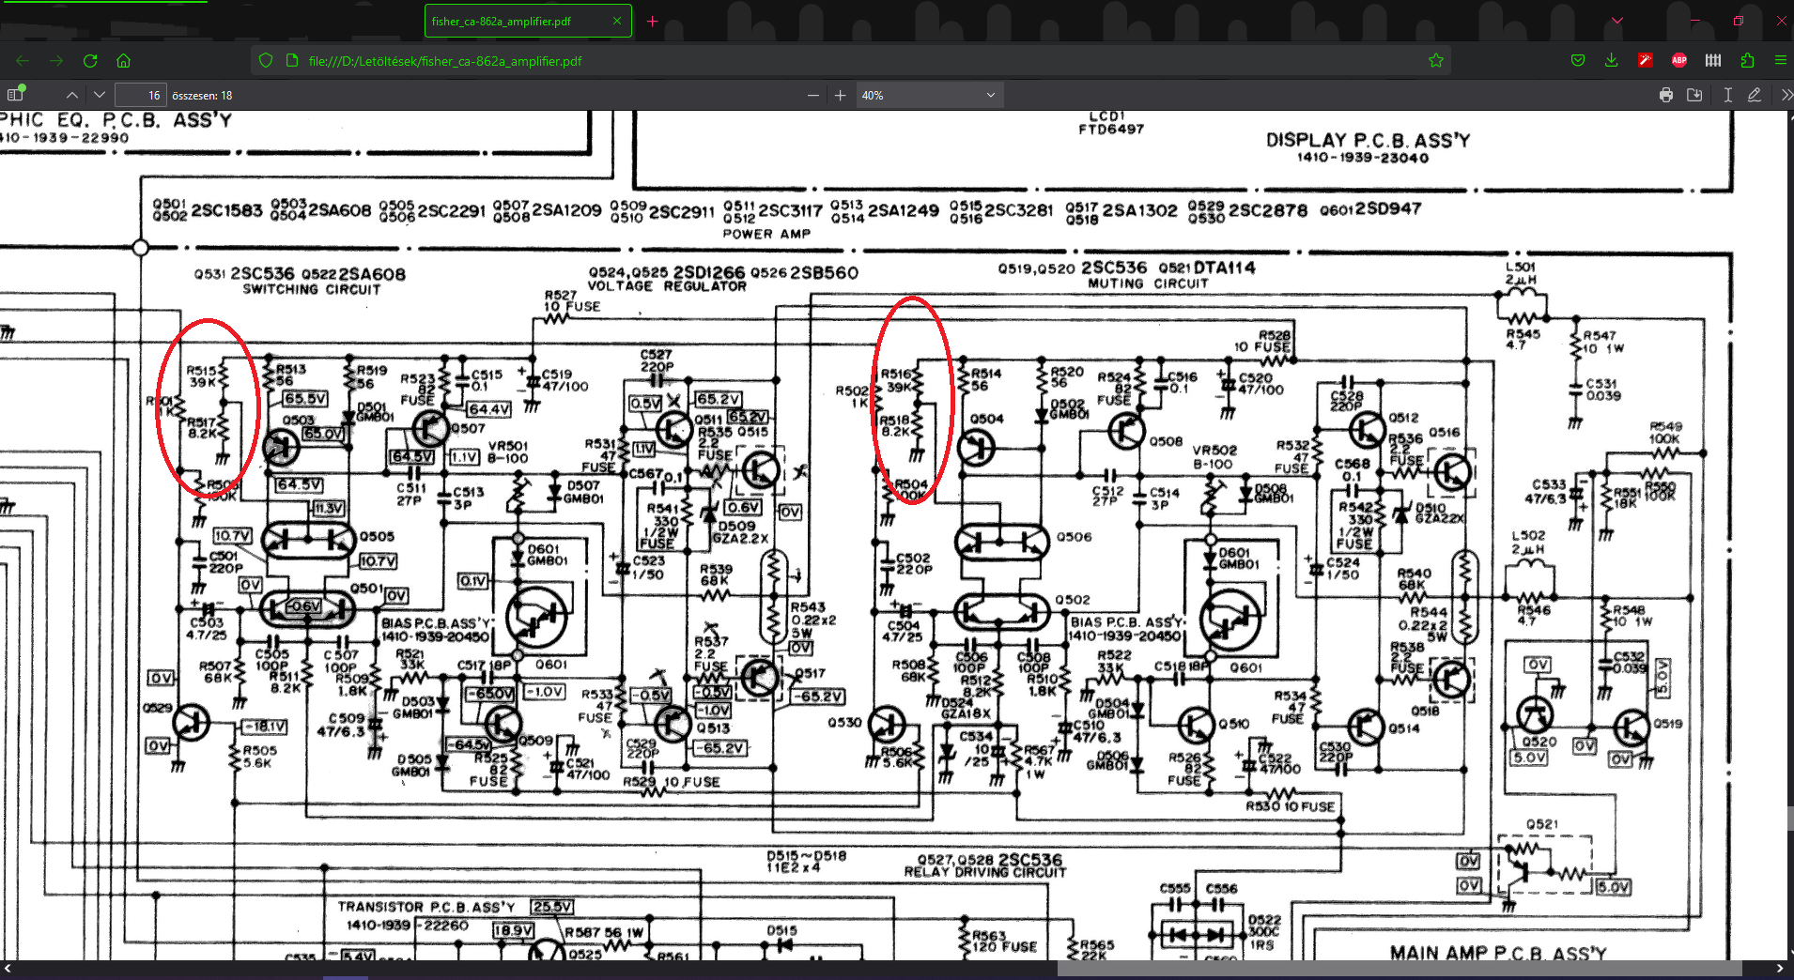1794x980 pixels.
Task: Open a new tab
Action: click(653, 21)
